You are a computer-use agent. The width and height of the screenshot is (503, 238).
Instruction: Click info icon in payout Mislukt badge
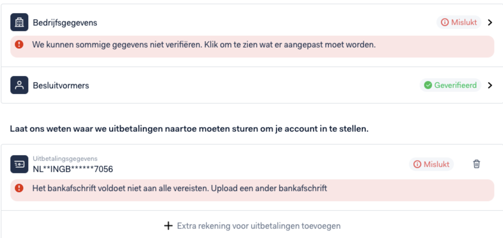417,164
